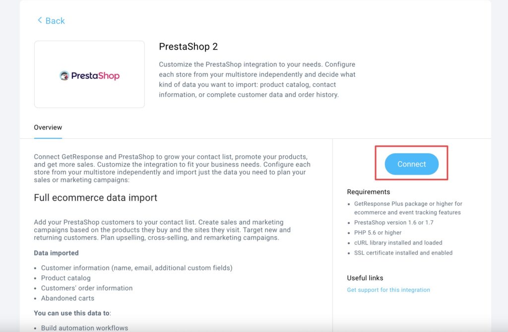This screenshot has height=332, width=508.
Task: Select the Overview tab
Action: [48, 128]
